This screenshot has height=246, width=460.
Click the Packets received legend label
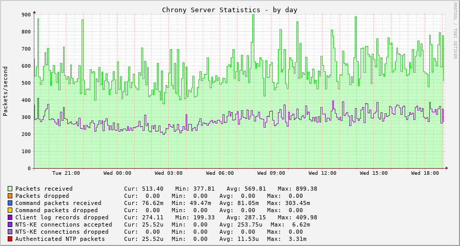click(44, 189)
